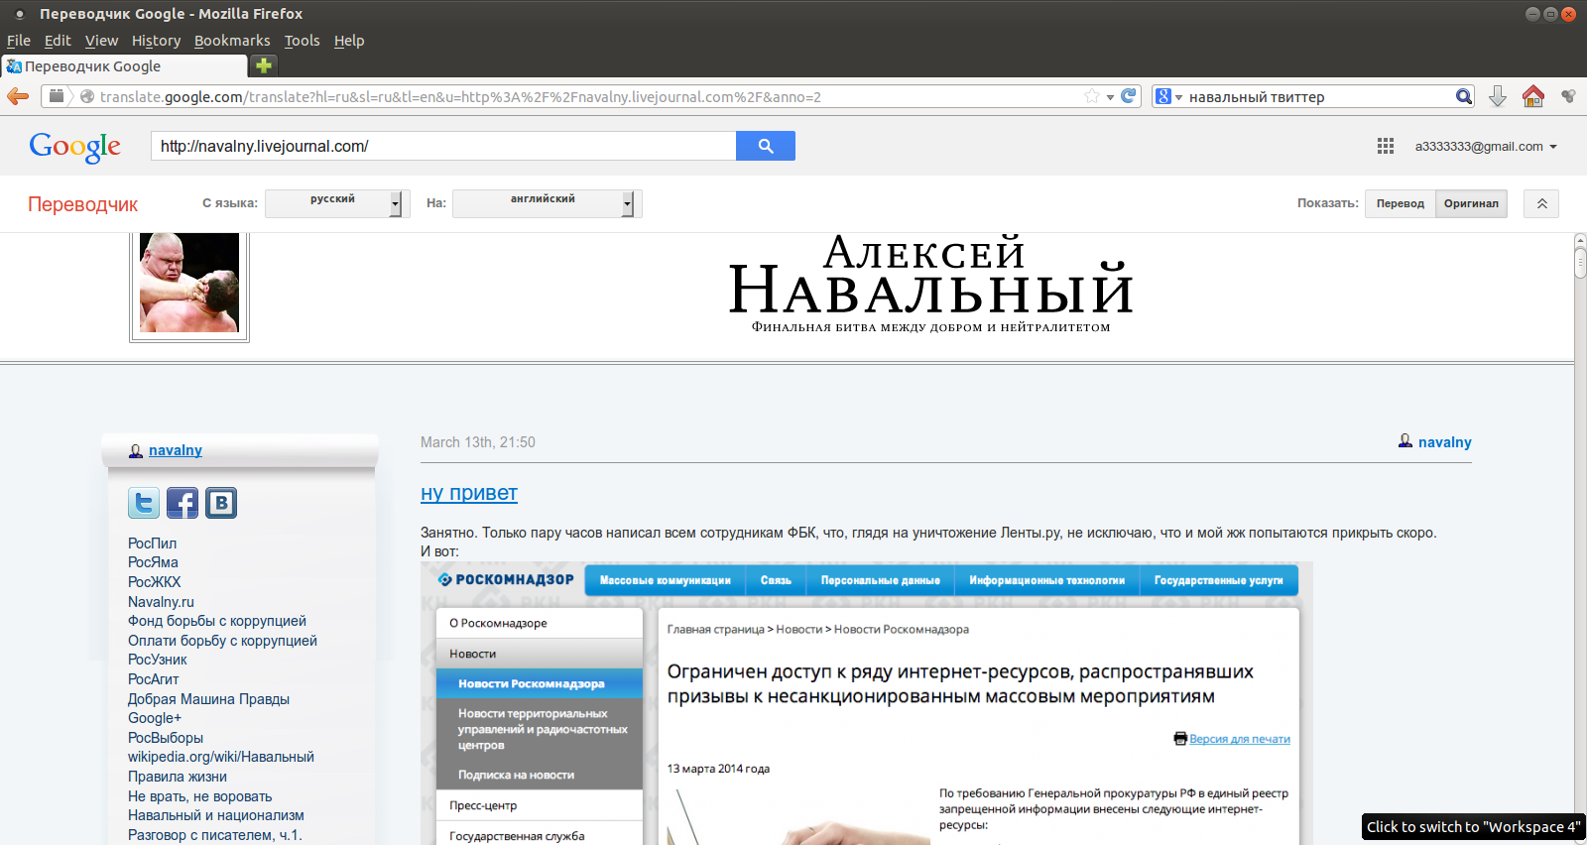Click the Персональные данные tab in the embedded image

click(880, 580)
